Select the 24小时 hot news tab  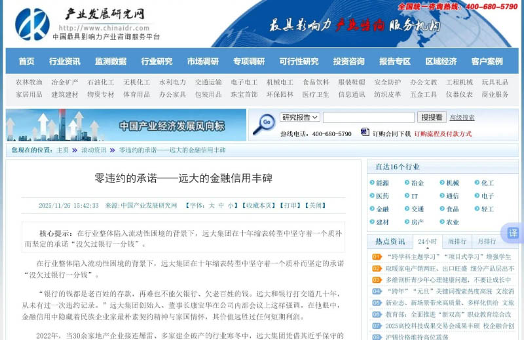(x=427, y=241)
